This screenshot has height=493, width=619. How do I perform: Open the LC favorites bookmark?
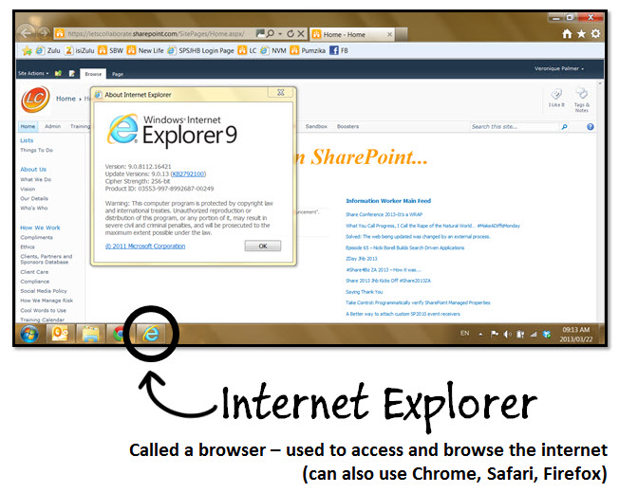tap(247, 51)
